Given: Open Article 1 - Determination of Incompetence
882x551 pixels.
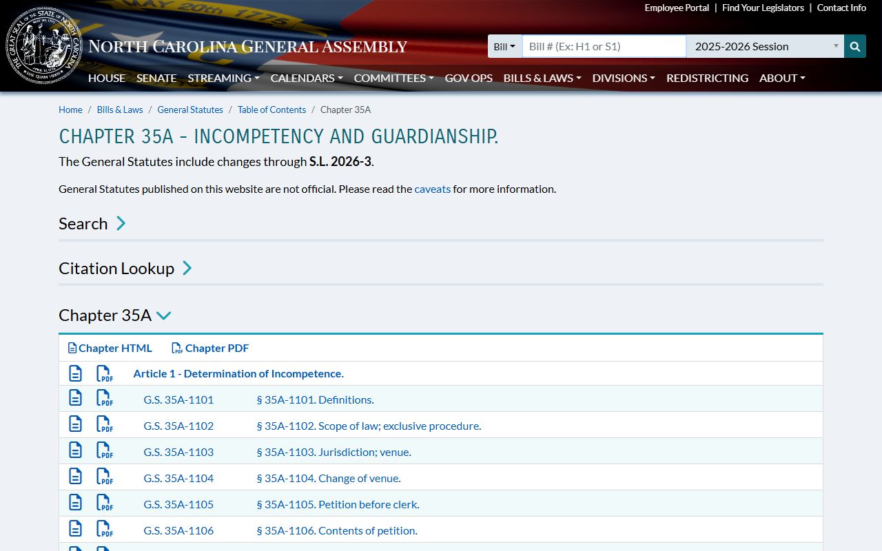Looking at the screenshot, I should (x=238, y=373).
